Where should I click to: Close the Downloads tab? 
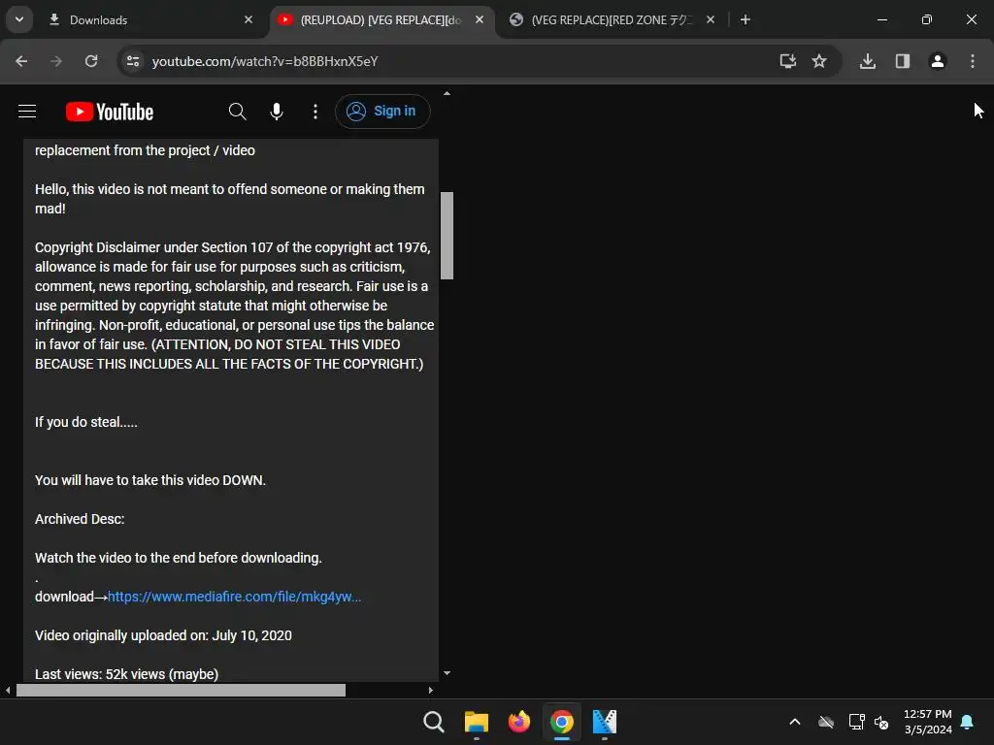[x=248, y=19]
